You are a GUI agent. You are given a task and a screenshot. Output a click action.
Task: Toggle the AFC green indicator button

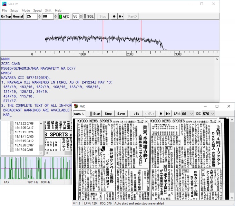click(64, 17)
